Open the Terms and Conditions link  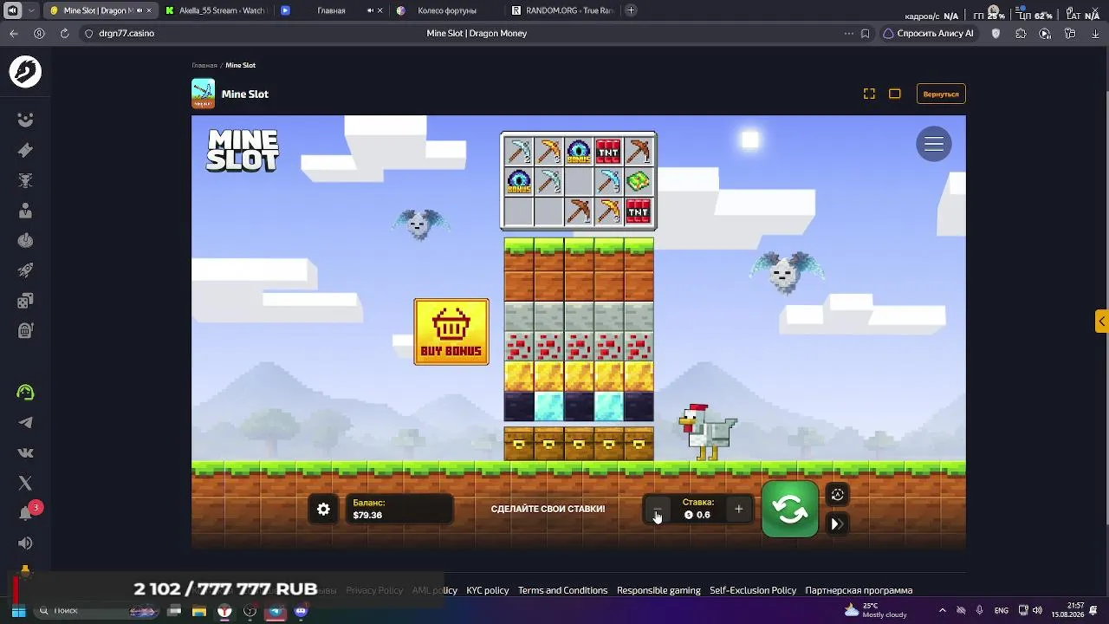click(x=562, y=590)
